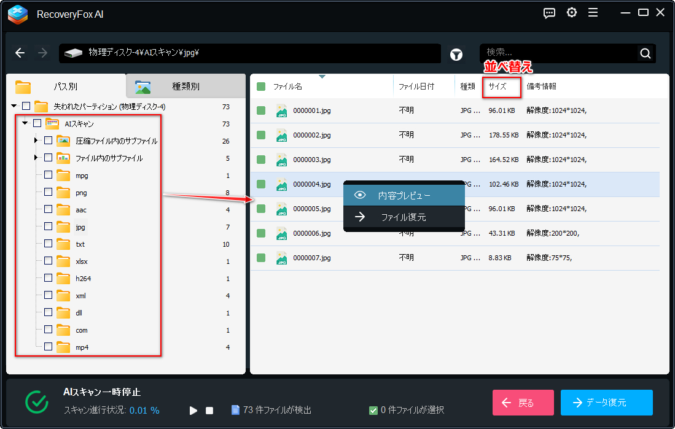Screen dimensions: 675x429
Task: Expand the ファイル内のサブファイル folder
Action: tap(36, 158)
